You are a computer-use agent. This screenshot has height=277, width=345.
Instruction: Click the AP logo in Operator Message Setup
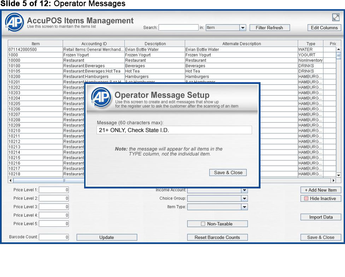101,97
